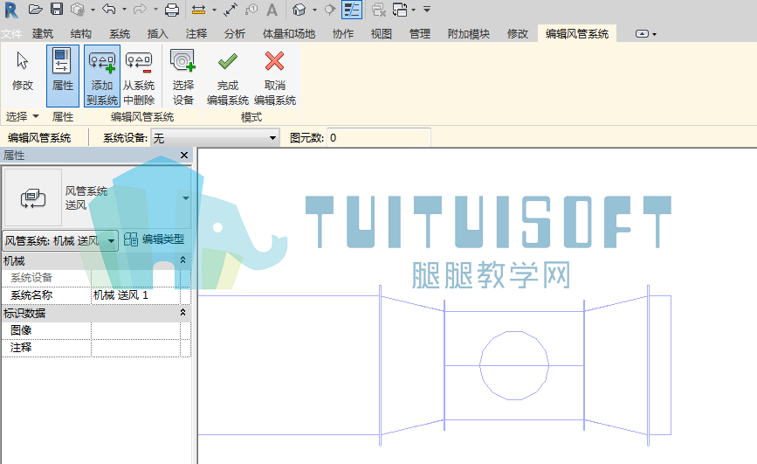The width and height of the screenshot is (757, 464).
Task: Toggle the Thin Lines icon
Action: point(352,10)
